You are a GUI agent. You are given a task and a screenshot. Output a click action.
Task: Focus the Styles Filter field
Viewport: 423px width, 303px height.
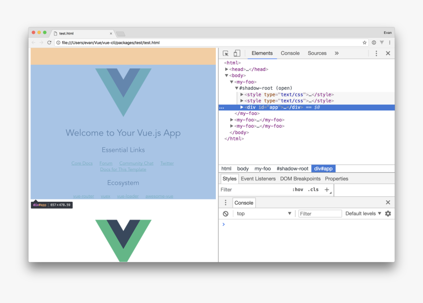(x=255, y=190)
